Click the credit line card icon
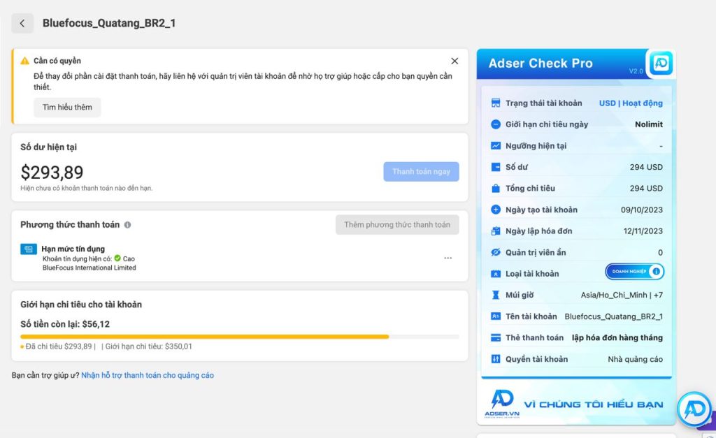This screenshot has height=438, width=716. 29,249
